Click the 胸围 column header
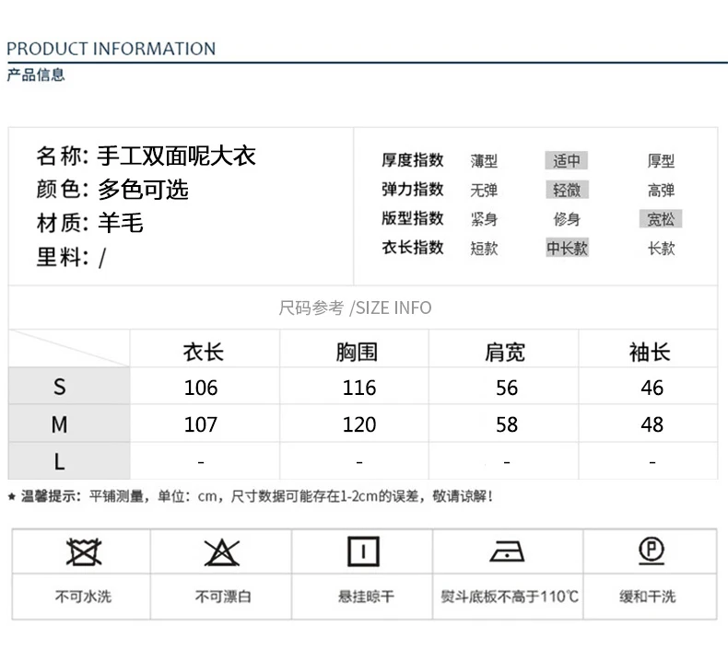Screen dimensions: 728x661 [357, 352]
